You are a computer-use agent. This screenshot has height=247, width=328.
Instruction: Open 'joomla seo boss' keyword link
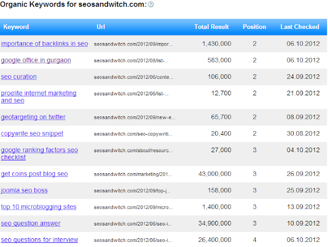coord(24,190)
